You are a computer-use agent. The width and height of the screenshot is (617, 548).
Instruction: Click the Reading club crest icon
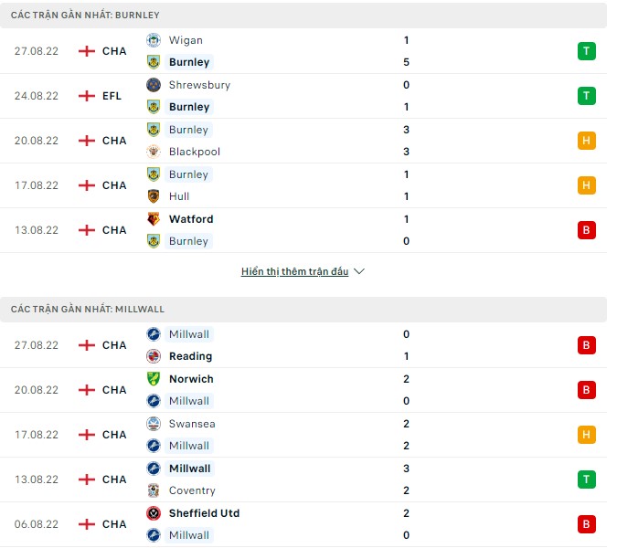[154, 356]
